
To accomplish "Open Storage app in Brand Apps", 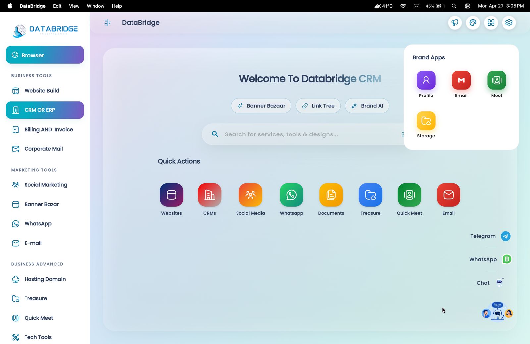I will (426, 121).
